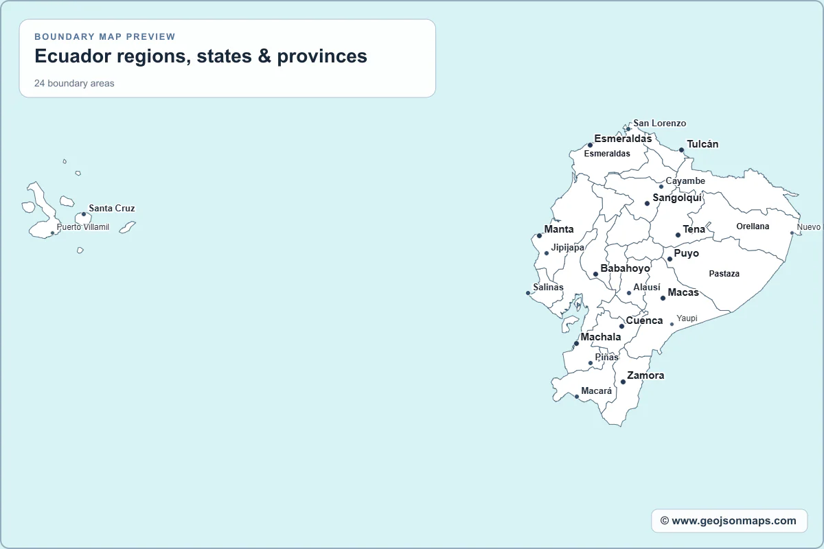Image resolution: width=824 pixels, height=549 pixels.
Task: Click the Piñas town label
Action: 607,358
